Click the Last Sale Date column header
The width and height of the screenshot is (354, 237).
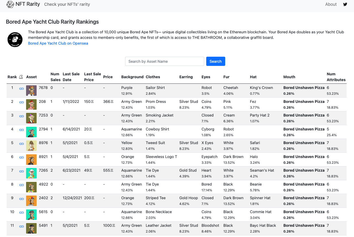tap(71, 77)
